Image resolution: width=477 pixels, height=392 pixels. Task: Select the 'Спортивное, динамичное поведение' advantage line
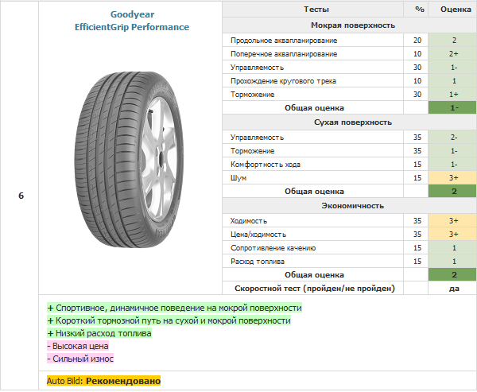pos(174,308)
